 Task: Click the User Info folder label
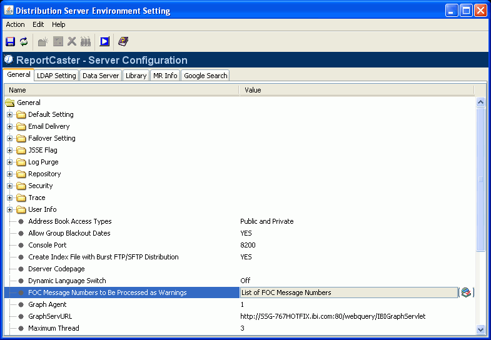tap(43, 209)
